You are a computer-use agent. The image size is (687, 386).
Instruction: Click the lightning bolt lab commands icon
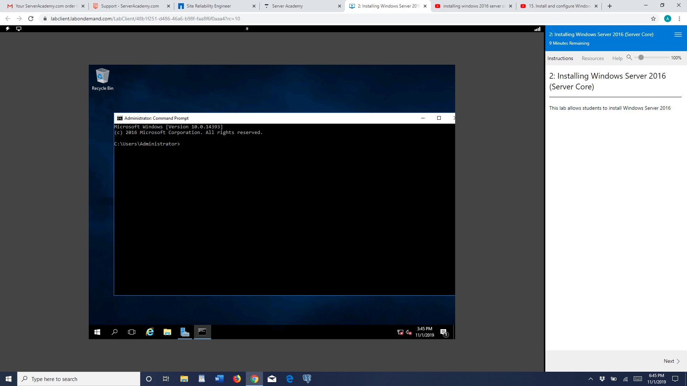click(x=8, y=29)
